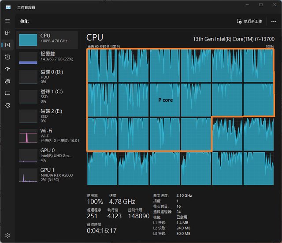This screenshot has width=282, height=243.
Task: Open the Wi-Fi performance entry
Action: coord(47,135)
